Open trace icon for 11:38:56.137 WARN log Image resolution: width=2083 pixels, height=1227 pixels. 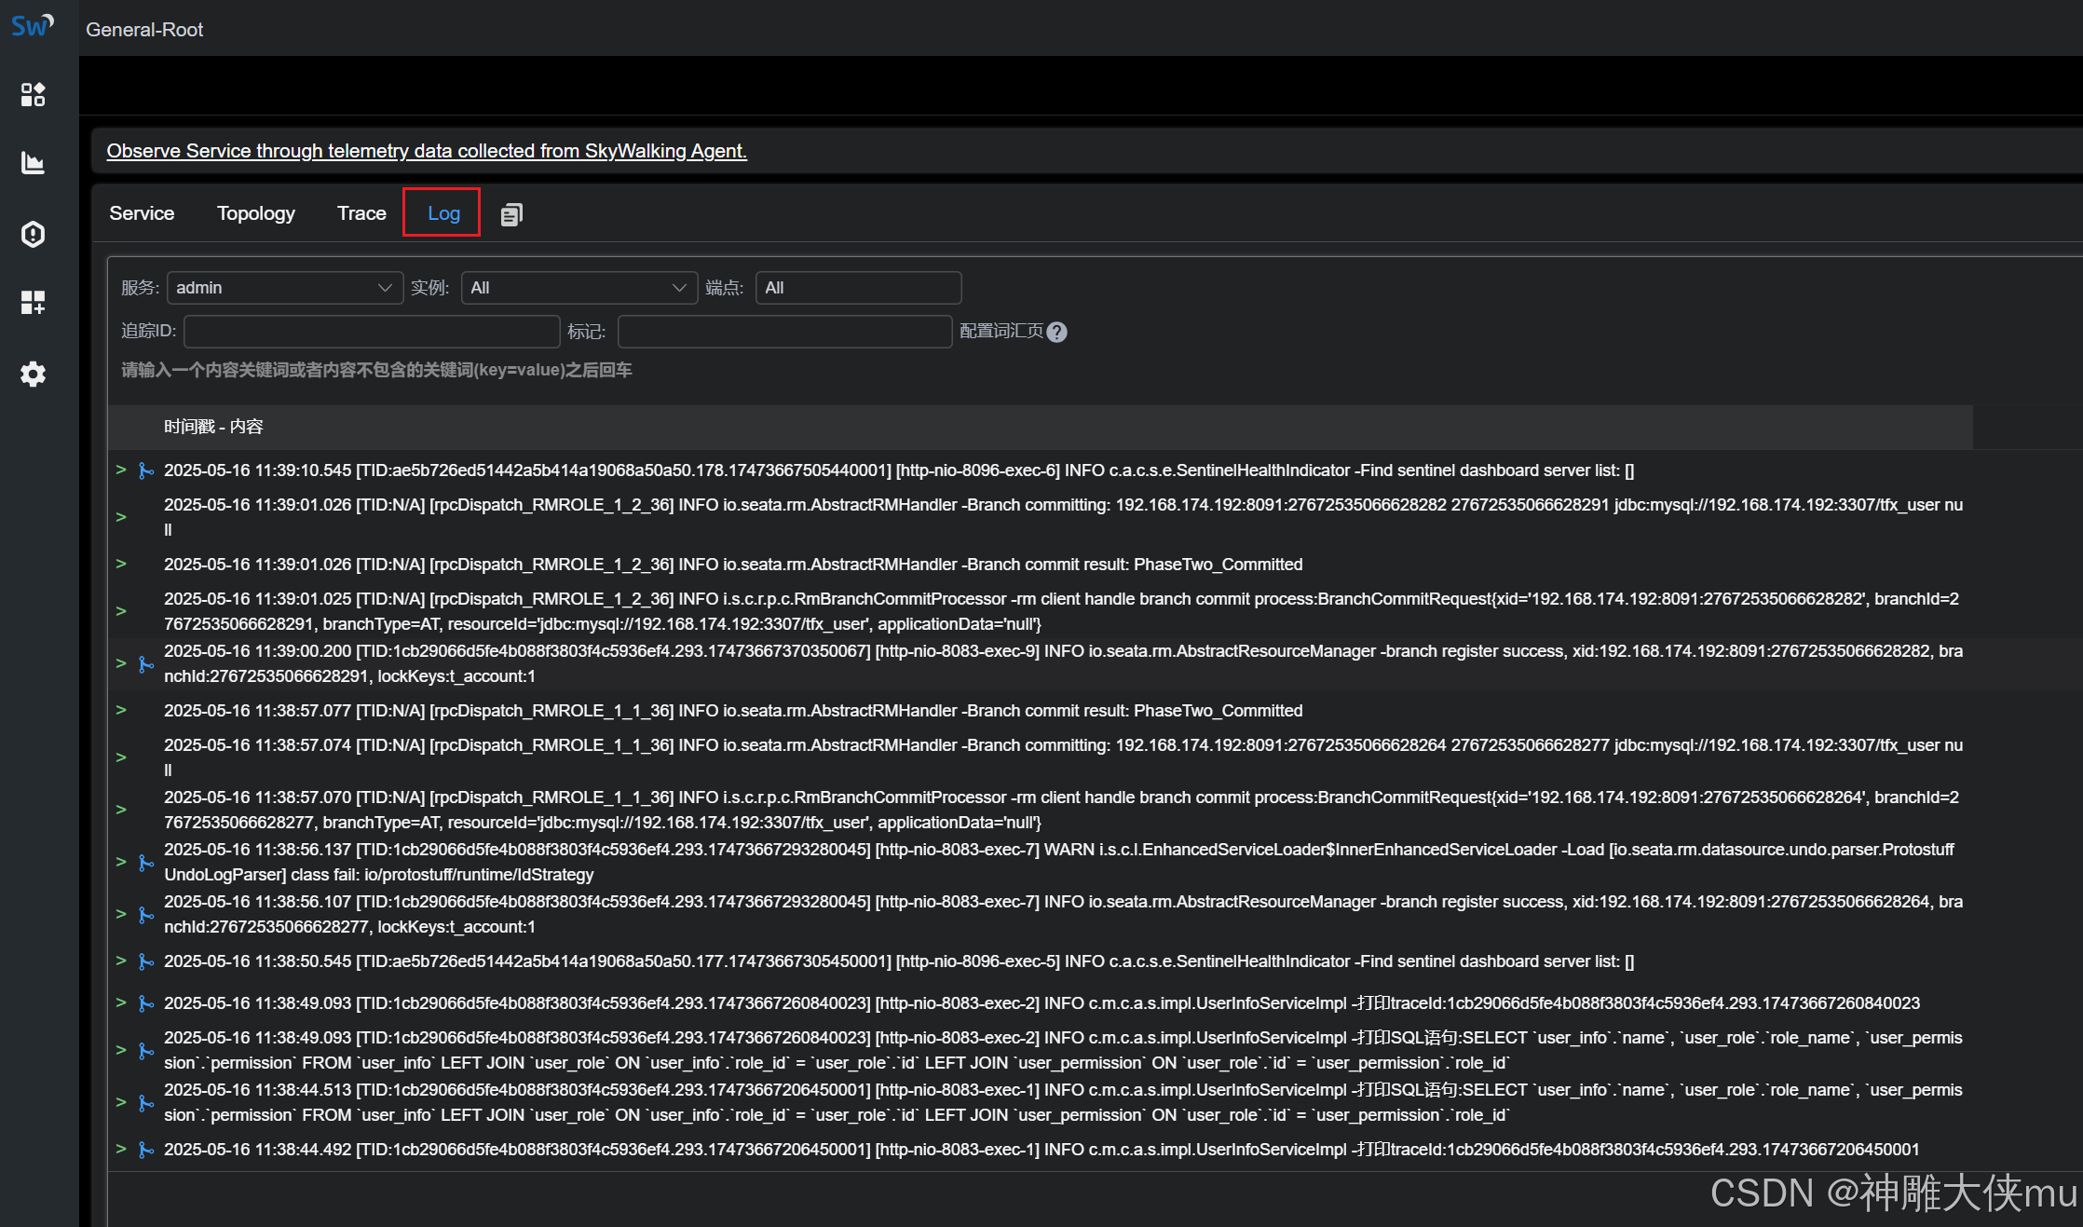(x=146, y=863)
